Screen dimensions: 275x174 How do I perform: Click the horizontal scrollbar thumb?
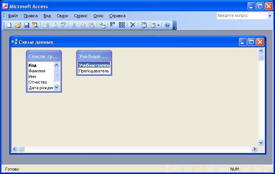[x=21, y=149]
